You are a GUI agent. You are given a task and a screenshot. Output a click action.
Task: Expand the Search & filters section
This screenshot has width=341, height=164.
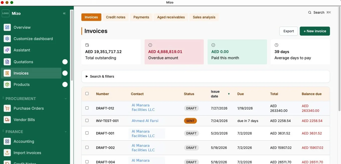[205, 77]
